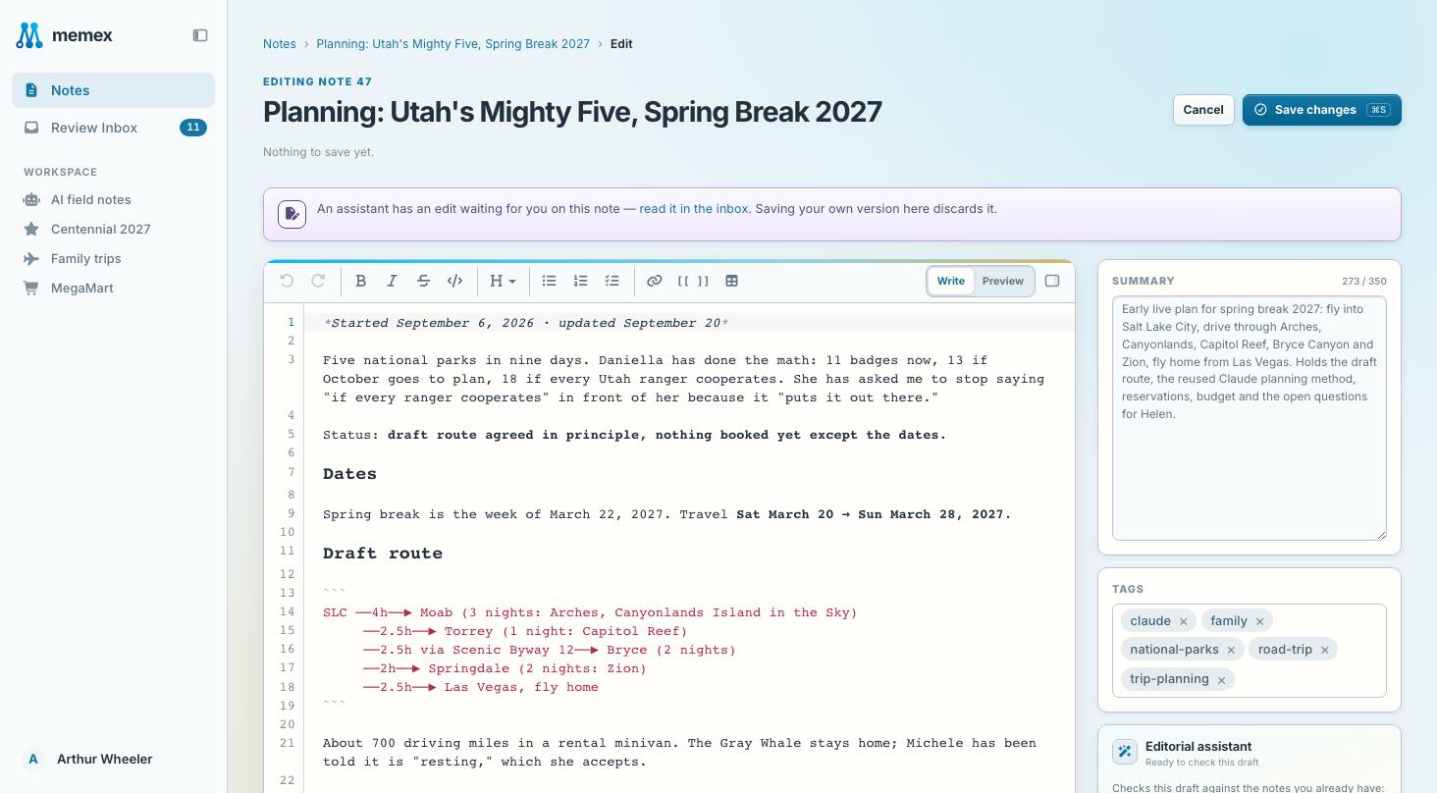Click the Editorial assistant icon

tap(1125, 752)
